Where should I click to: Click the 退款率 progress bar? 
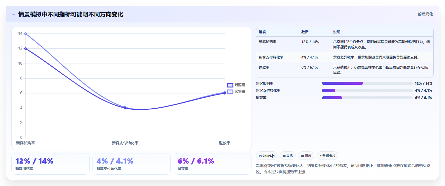[x=367, y=98]
